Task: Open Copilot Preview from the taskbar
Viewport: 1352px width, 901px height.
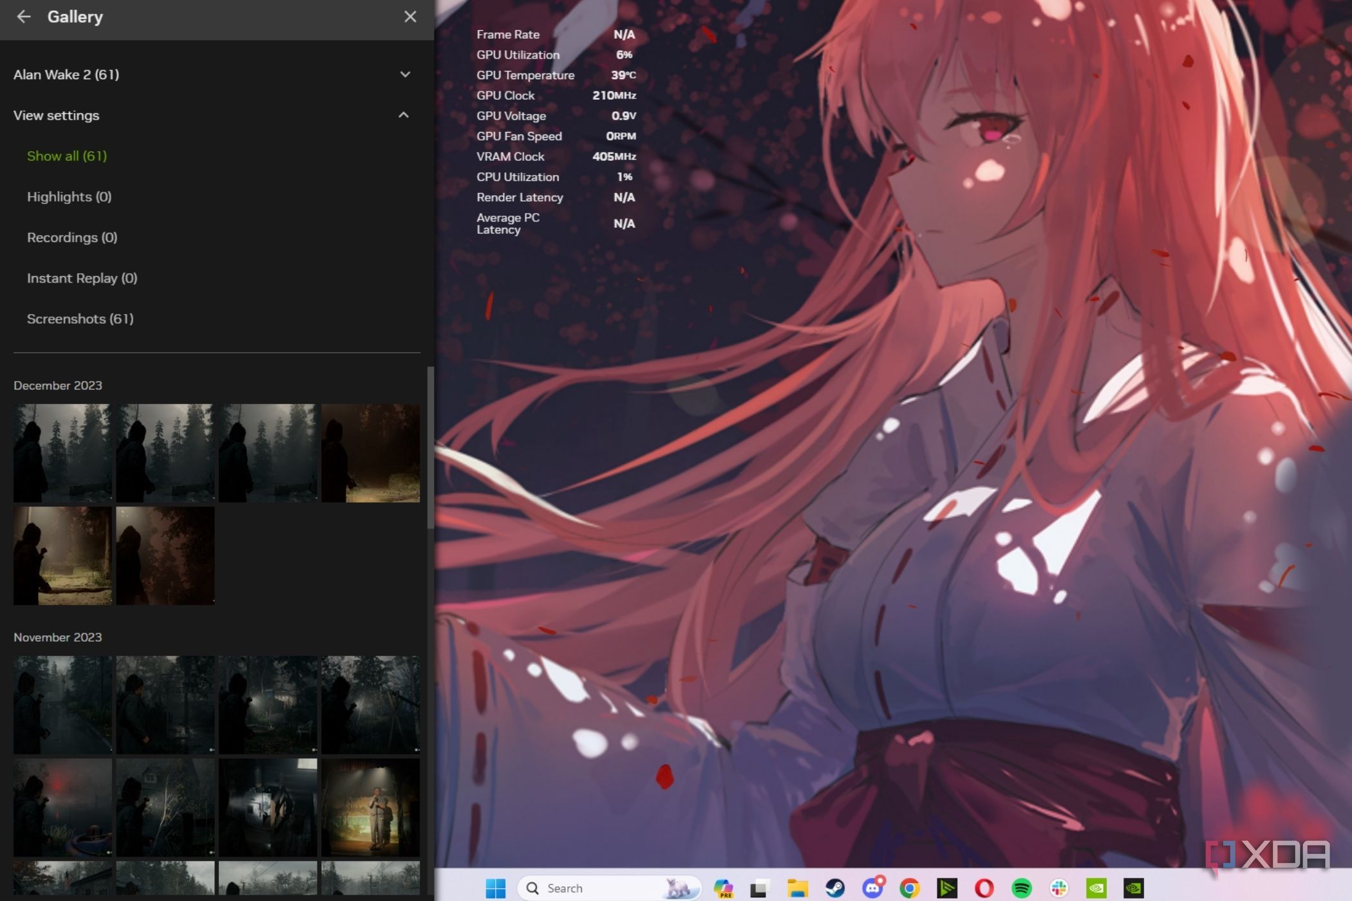Action: pos(723,888)
